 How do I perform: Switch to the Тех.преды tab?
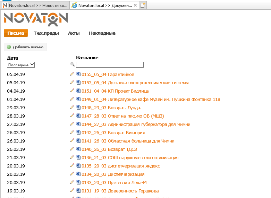point(46,33)
